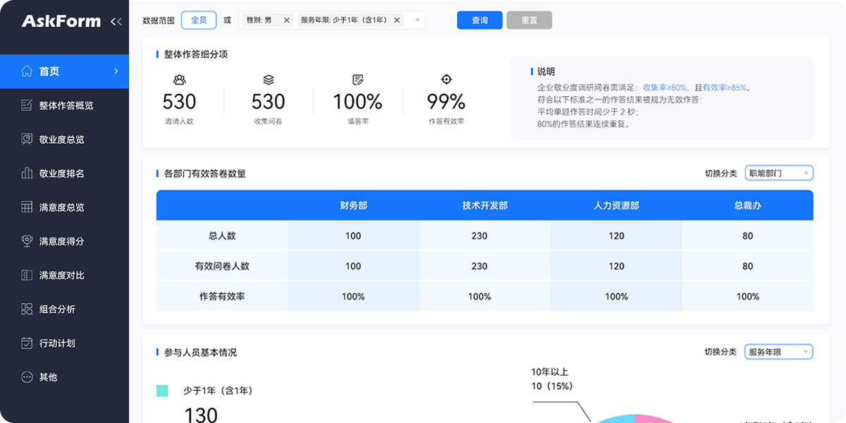The height and width of the screenshot is (423, 846).
Task: Click the 敬业度总览 sidebar icon
Action: 27,139
